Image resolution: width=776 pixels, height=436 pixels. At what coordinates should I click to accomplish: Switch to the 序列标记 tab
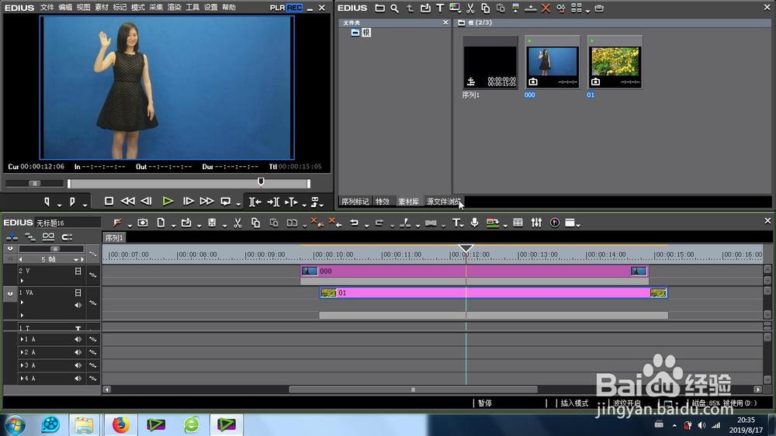pyautogui.click(x=355, y=202)
